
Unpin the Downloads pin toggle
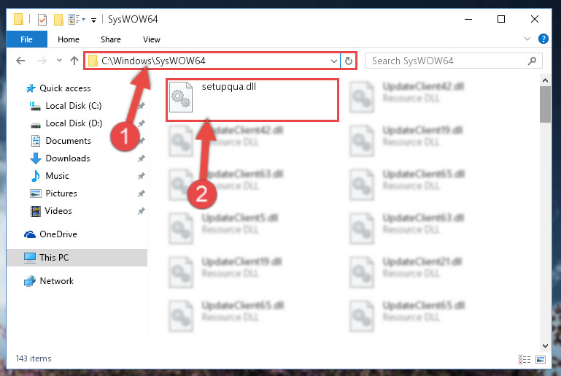click(x=142, y=158)
